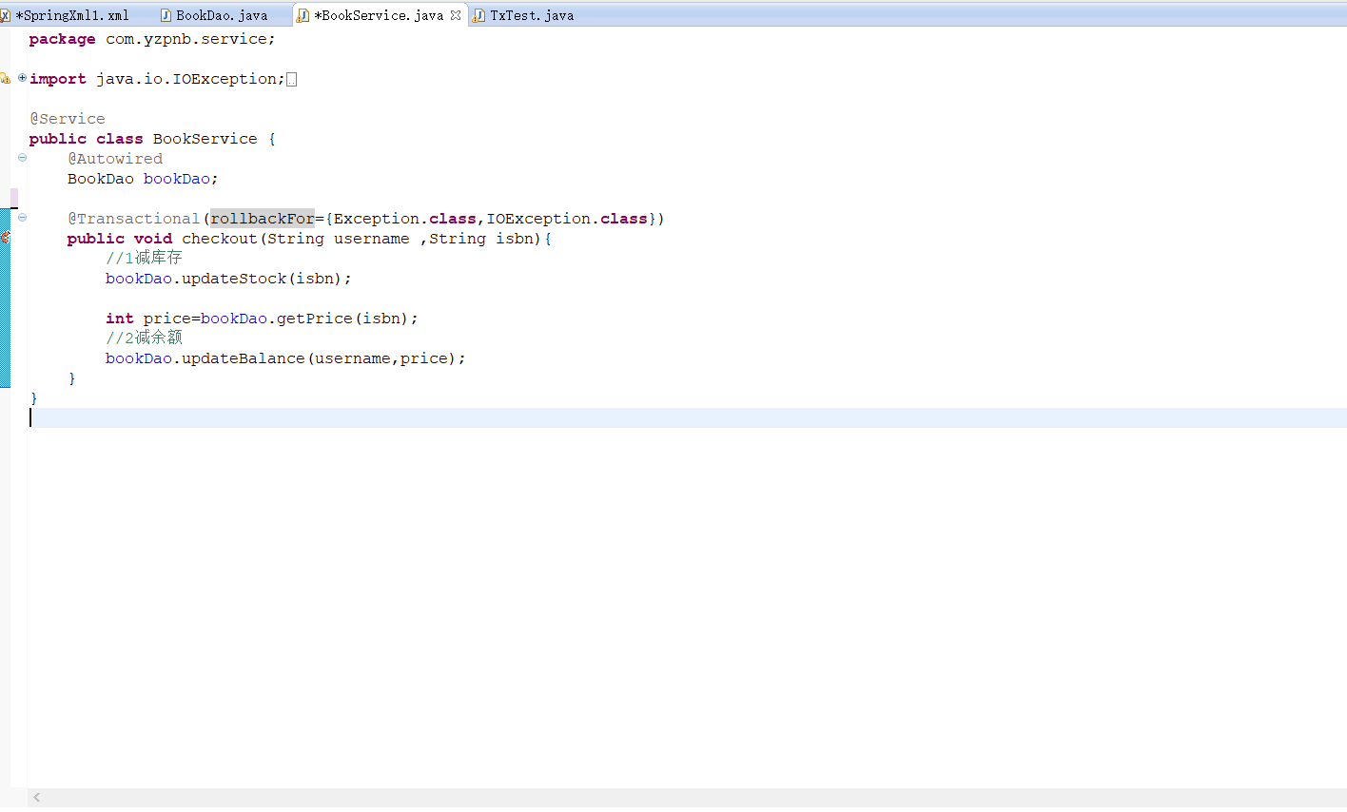Click the updateStock method call
This screenshot has height=812, width=1347.
(x=234, y=279)
